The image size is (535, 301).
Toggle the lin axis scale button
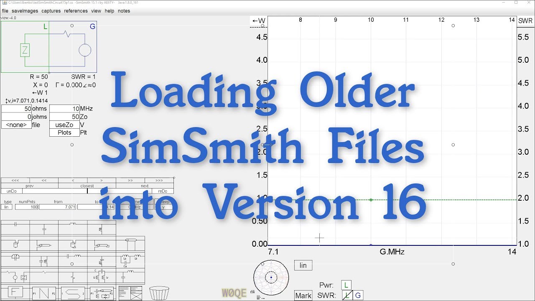tap(303, 265)
